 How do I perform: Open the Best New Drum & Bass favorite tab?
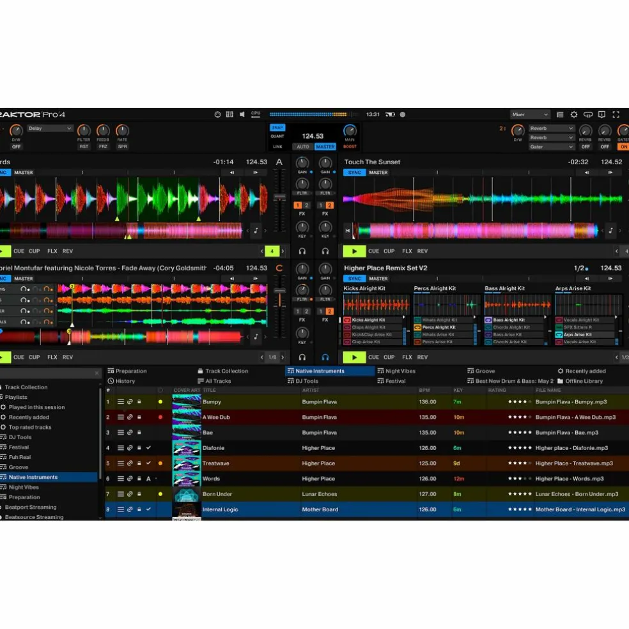tap(510, 381)
